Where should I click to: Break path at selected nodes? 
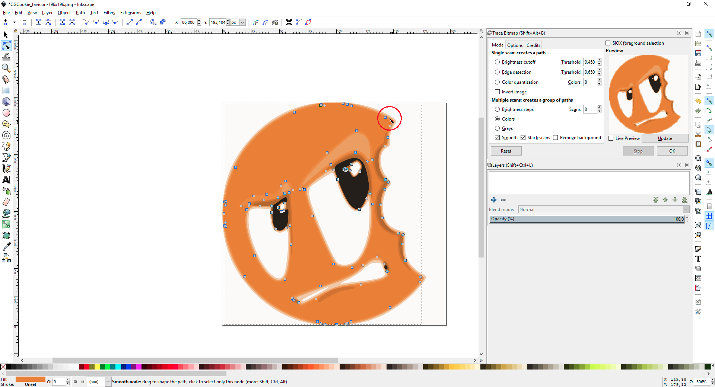click(48, 22)
